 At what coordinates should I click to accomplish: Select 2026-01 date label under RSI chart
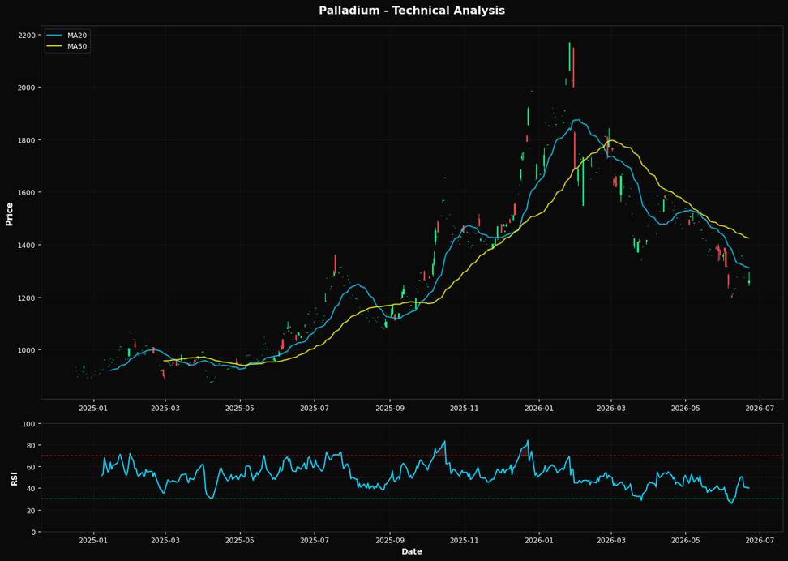[x=539, y=542]
